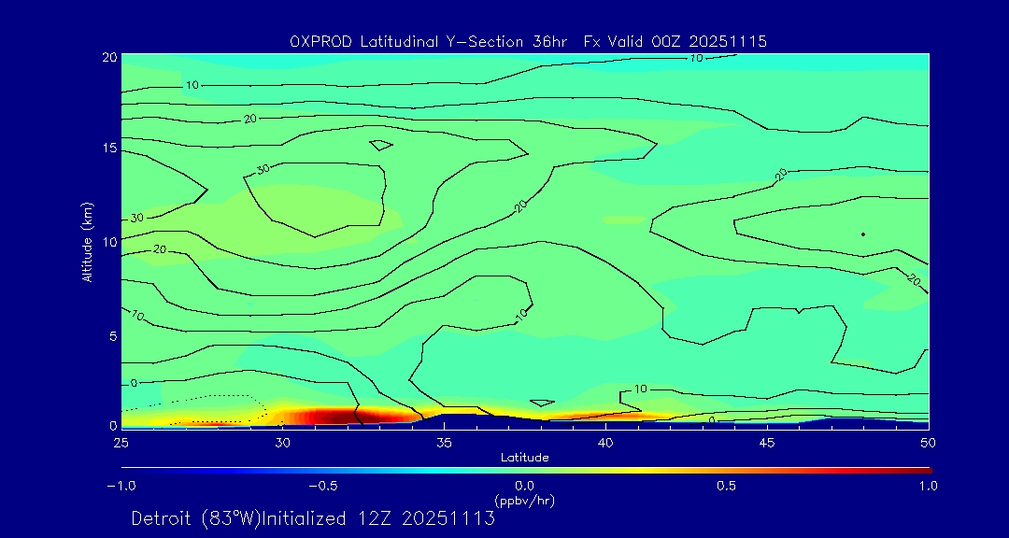Click latitude axis tick label 40
This screenshot has height=538, width=1009.
point(605,443)
